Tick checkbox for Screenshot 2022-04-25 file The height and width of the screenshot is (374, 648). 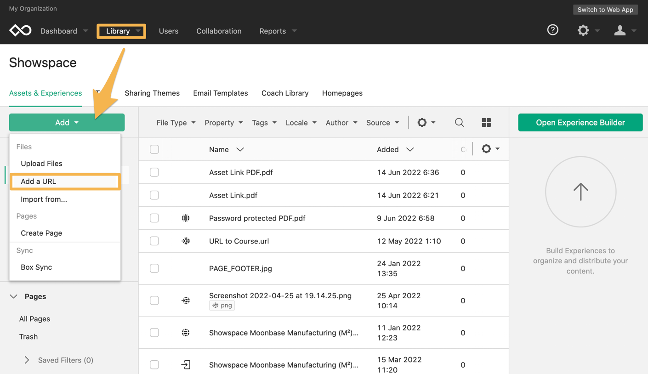154,300
